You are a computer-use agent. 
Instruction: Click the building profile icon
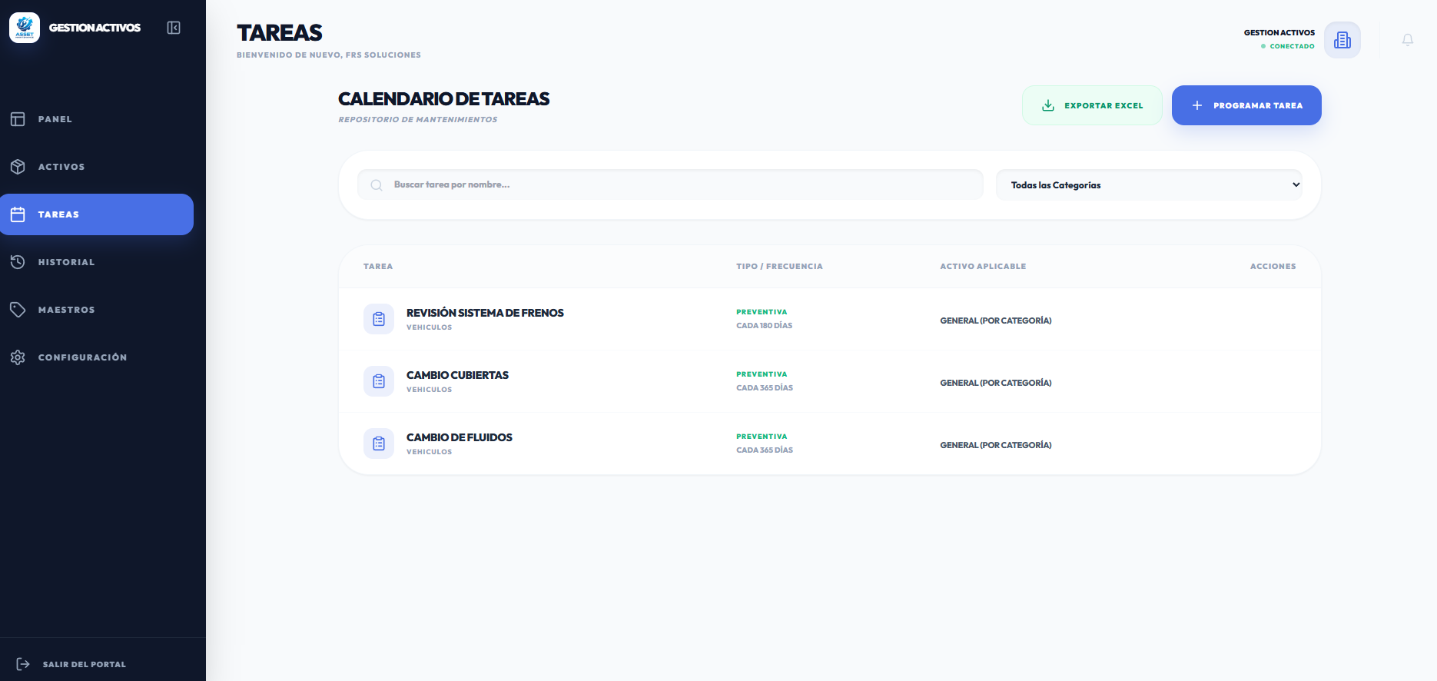click(1342, 40)
